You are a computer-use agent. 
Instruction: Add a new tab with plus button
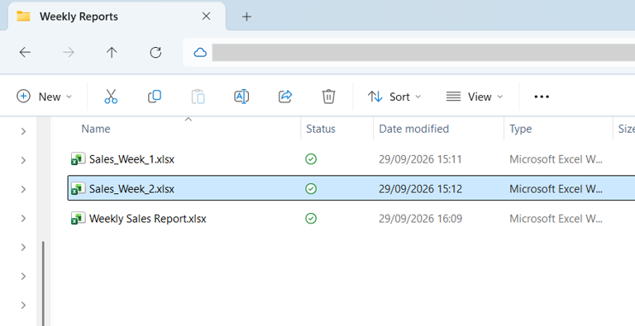246,17
